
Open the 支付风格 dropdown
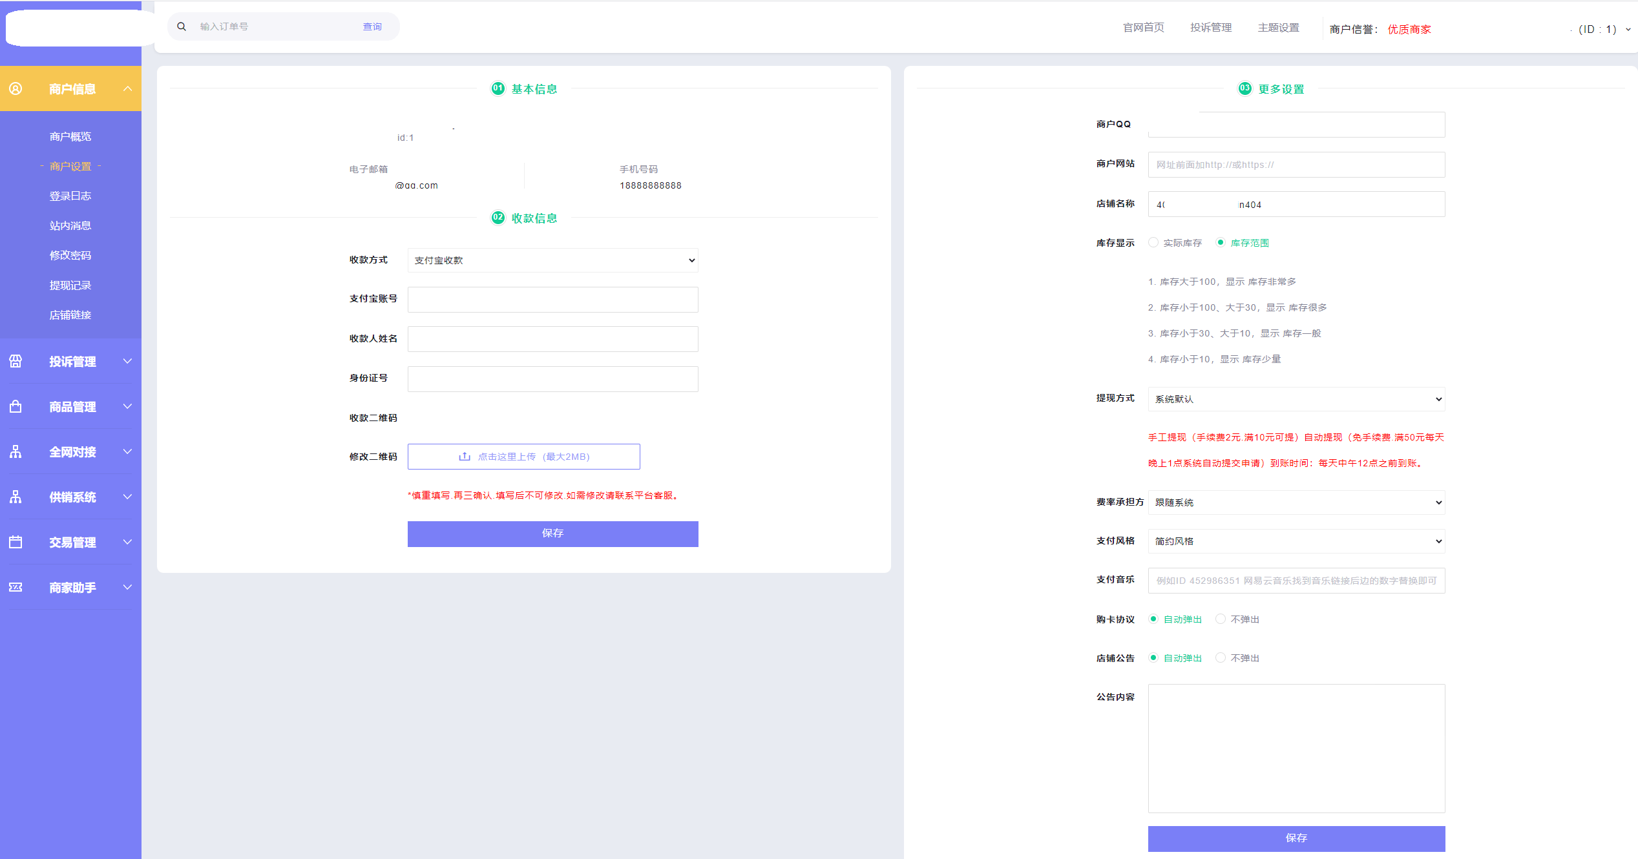(1296, 541)
